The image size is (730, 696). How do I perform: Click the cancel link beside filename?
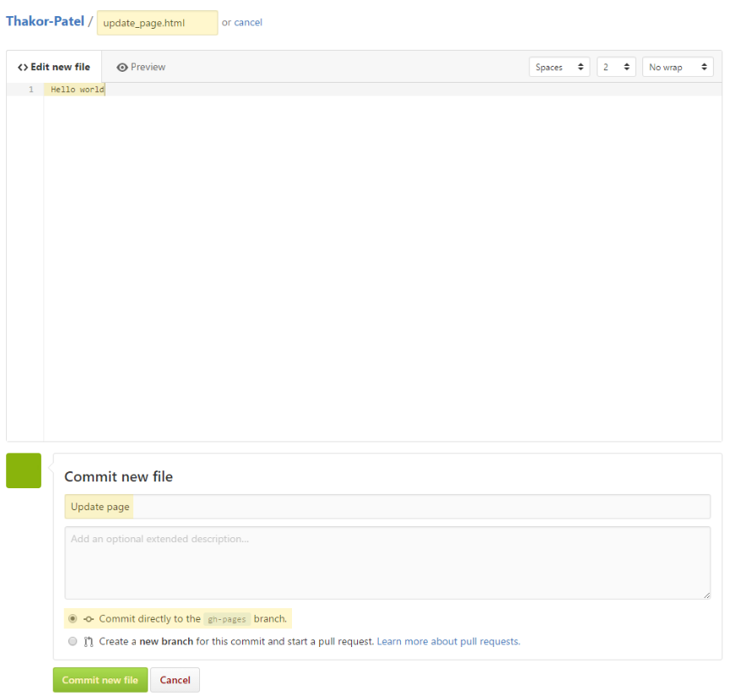[248, 22]
